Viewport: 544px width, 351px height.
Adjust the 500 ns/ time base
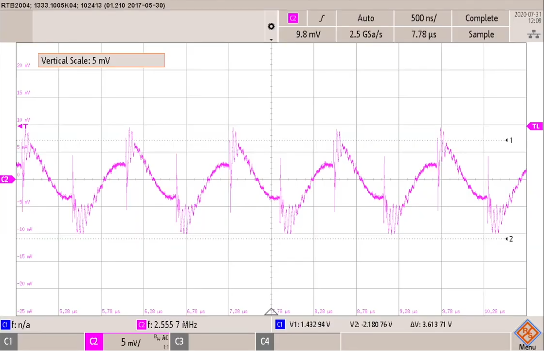pyautogui.click(x=423, y=18)
